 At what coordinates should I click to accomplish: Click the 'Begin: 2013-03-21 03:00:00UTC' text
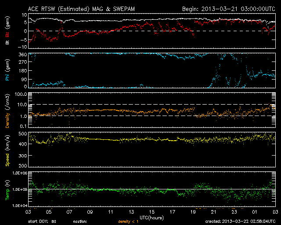(229, 9)
